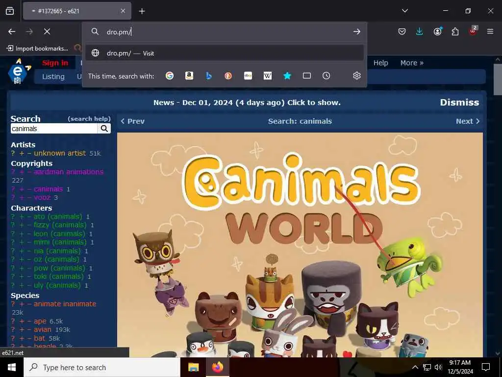Dismiss the news banner
502x377 pixels.
pyautogui.click(x=459, y=102)
